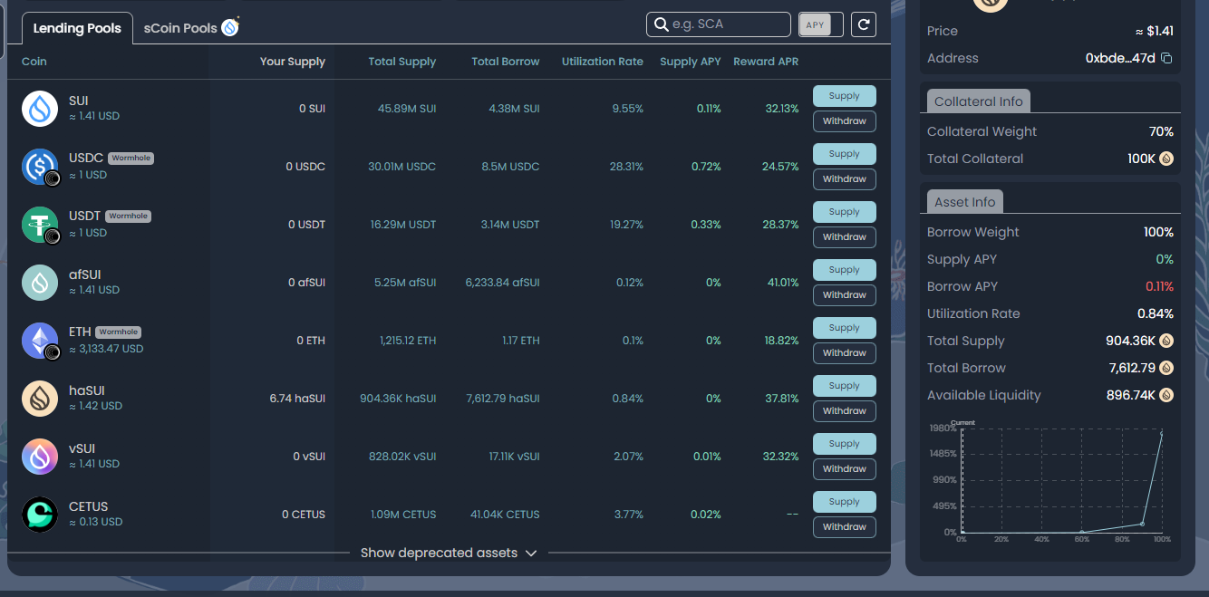Click haSUI icon beside Total Supply 904.36K
Screen dimensions: 1209x597
1166,342
